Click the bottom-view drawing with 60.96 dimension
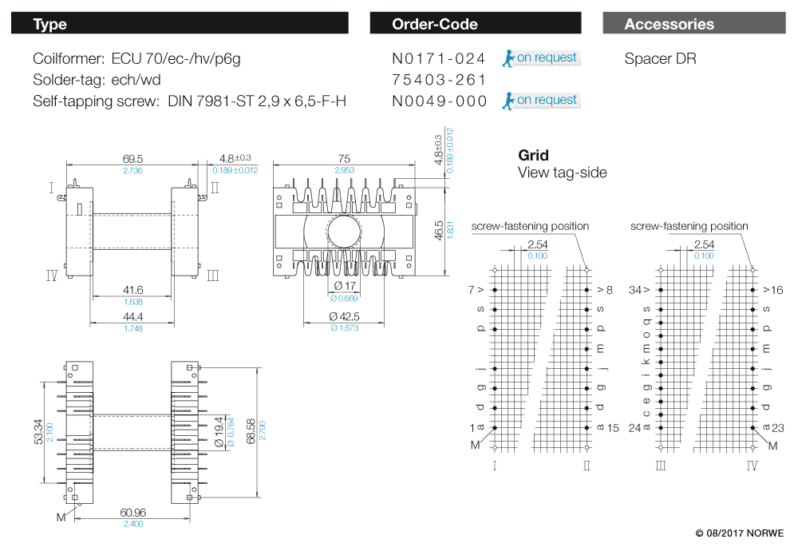 132,431
